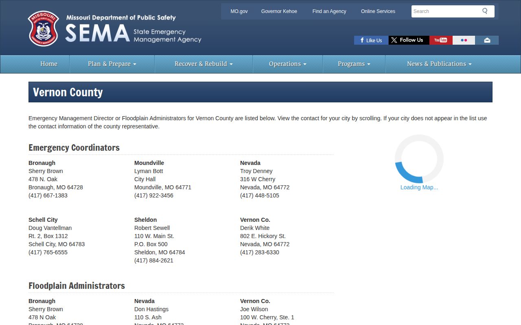Open the X Follow Us button
The width and height of the screenshot is (521, 325).
pyautogui.click(x=409, y=40)
